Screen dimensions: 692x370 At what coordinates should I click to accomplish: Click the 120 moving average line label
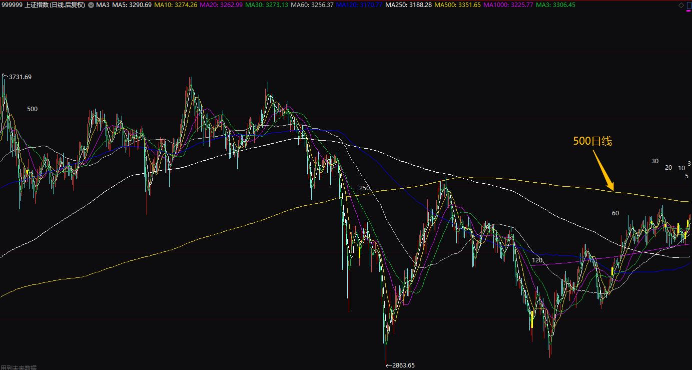(x=537, y=260)
